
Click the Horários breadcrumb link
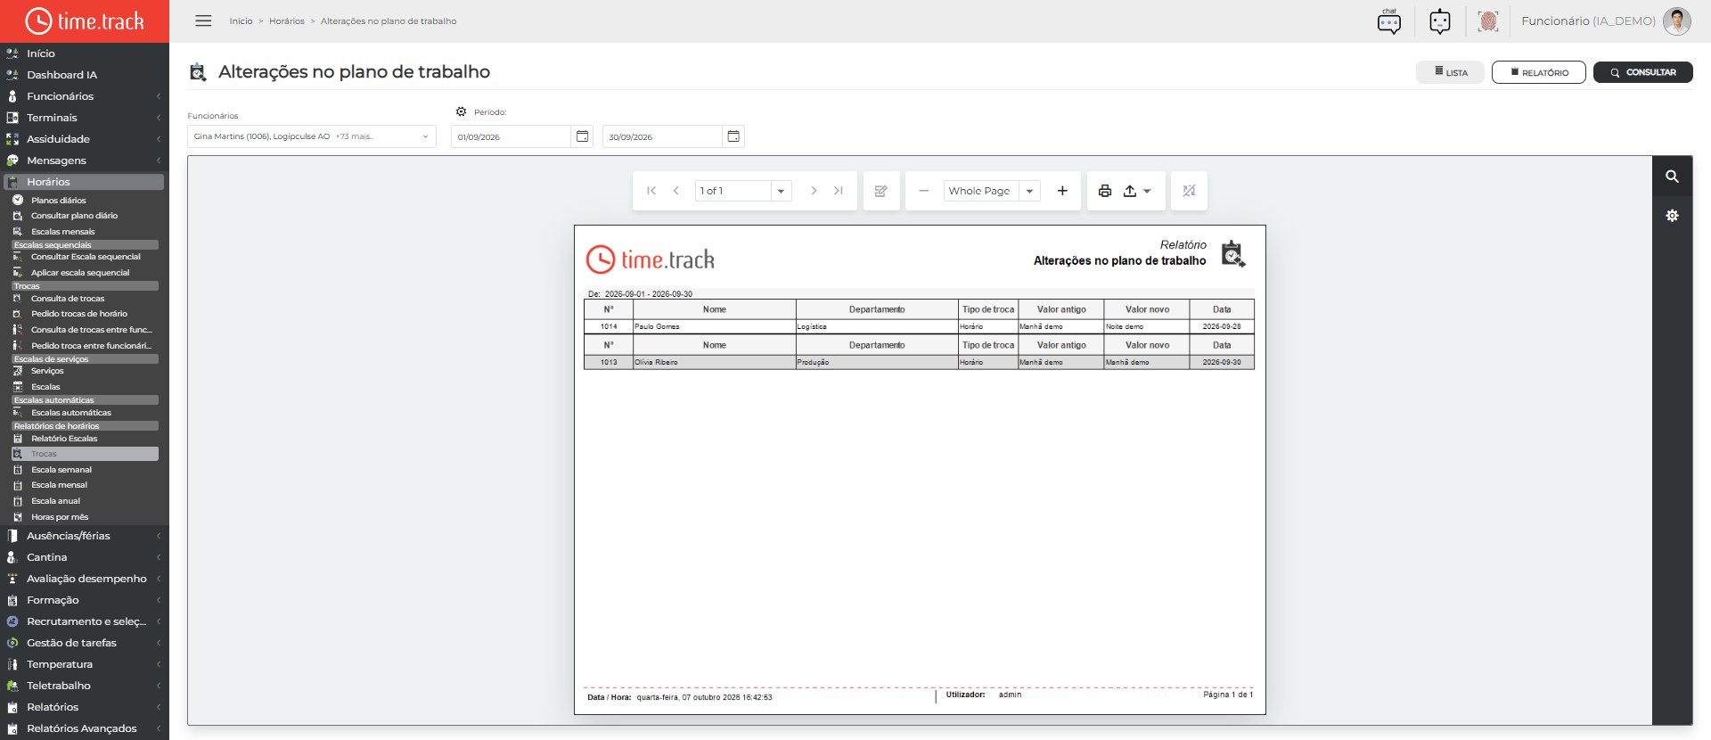tap(286, 21)
